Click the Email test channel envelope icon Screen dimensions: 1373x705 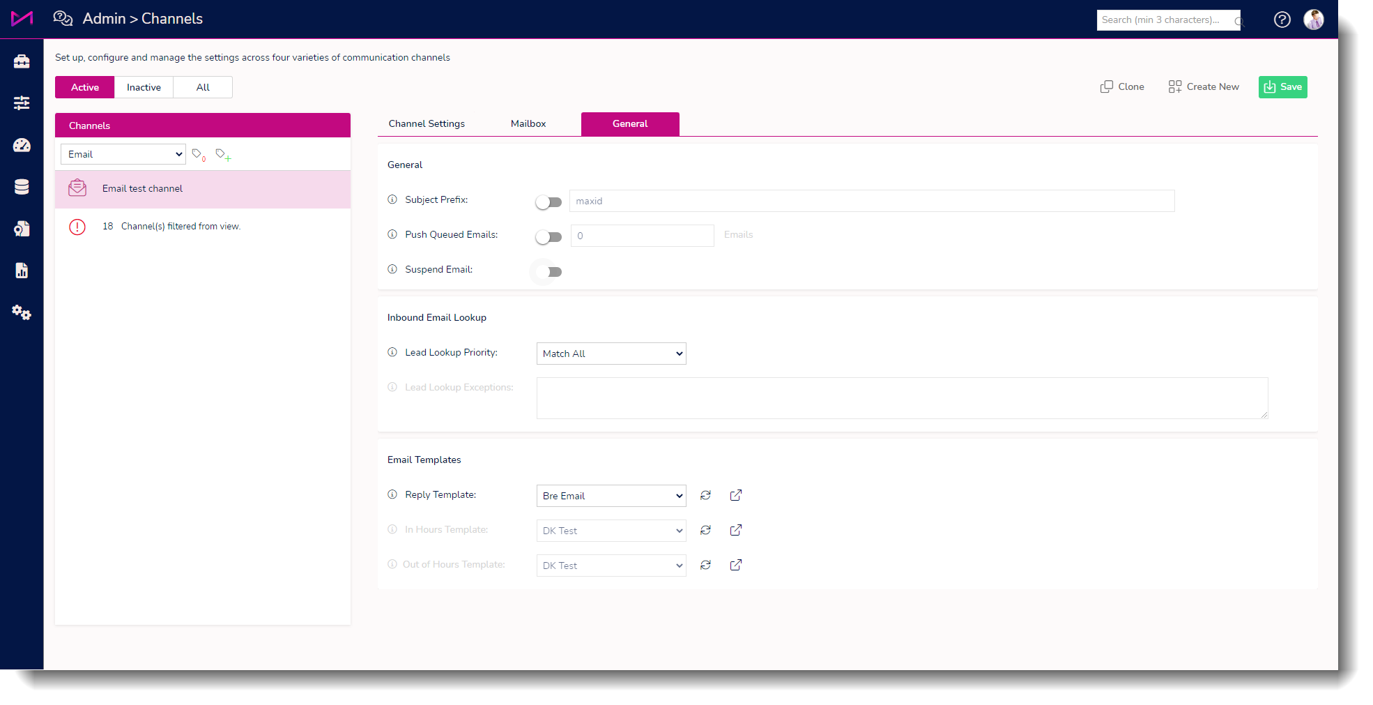(x=77, y=188)
